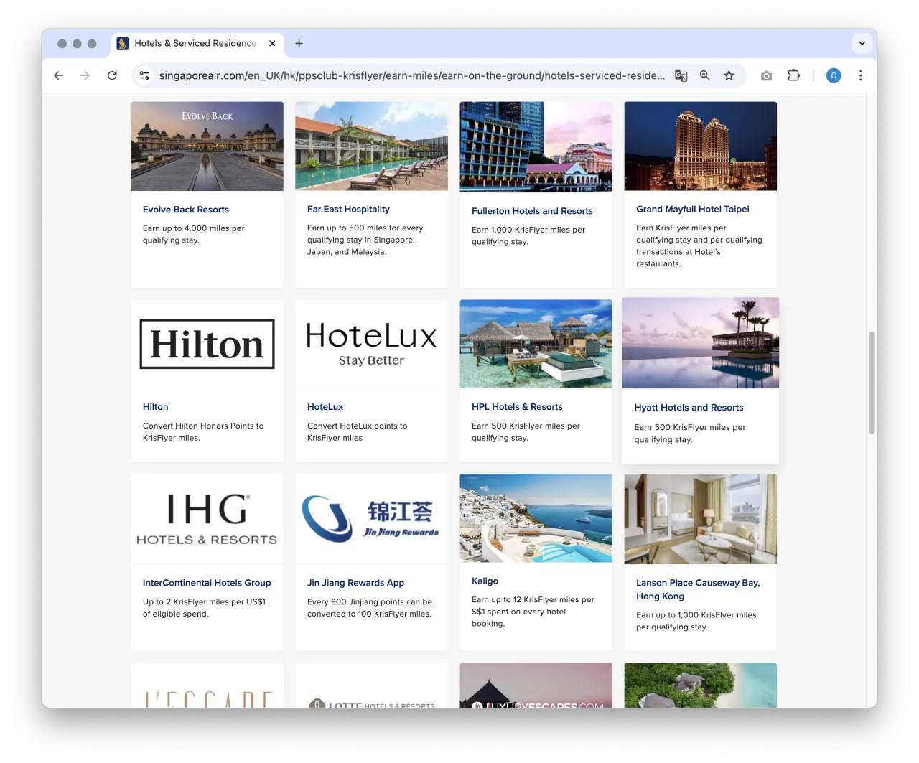Open Hyatt Hotels and Resorts link

coord(689,408)
